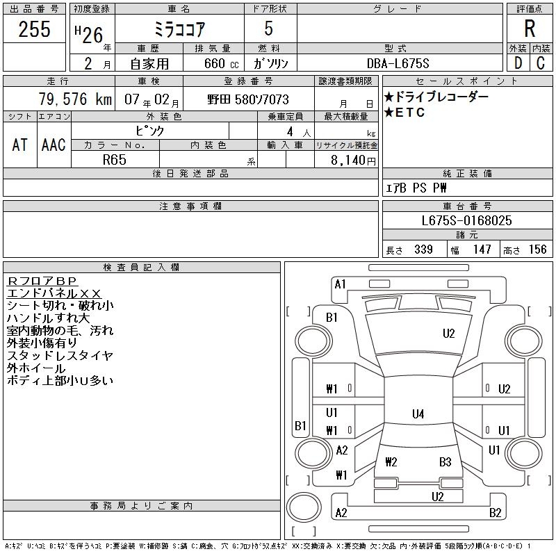Select the mileage 79,576 km
Image resolution: width=556 pixels, height=556 pixels.
coord(75,99)
